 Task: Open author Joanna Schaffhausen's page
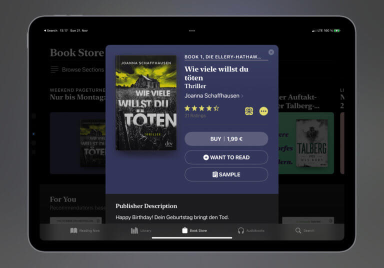[x=214, y=96]
